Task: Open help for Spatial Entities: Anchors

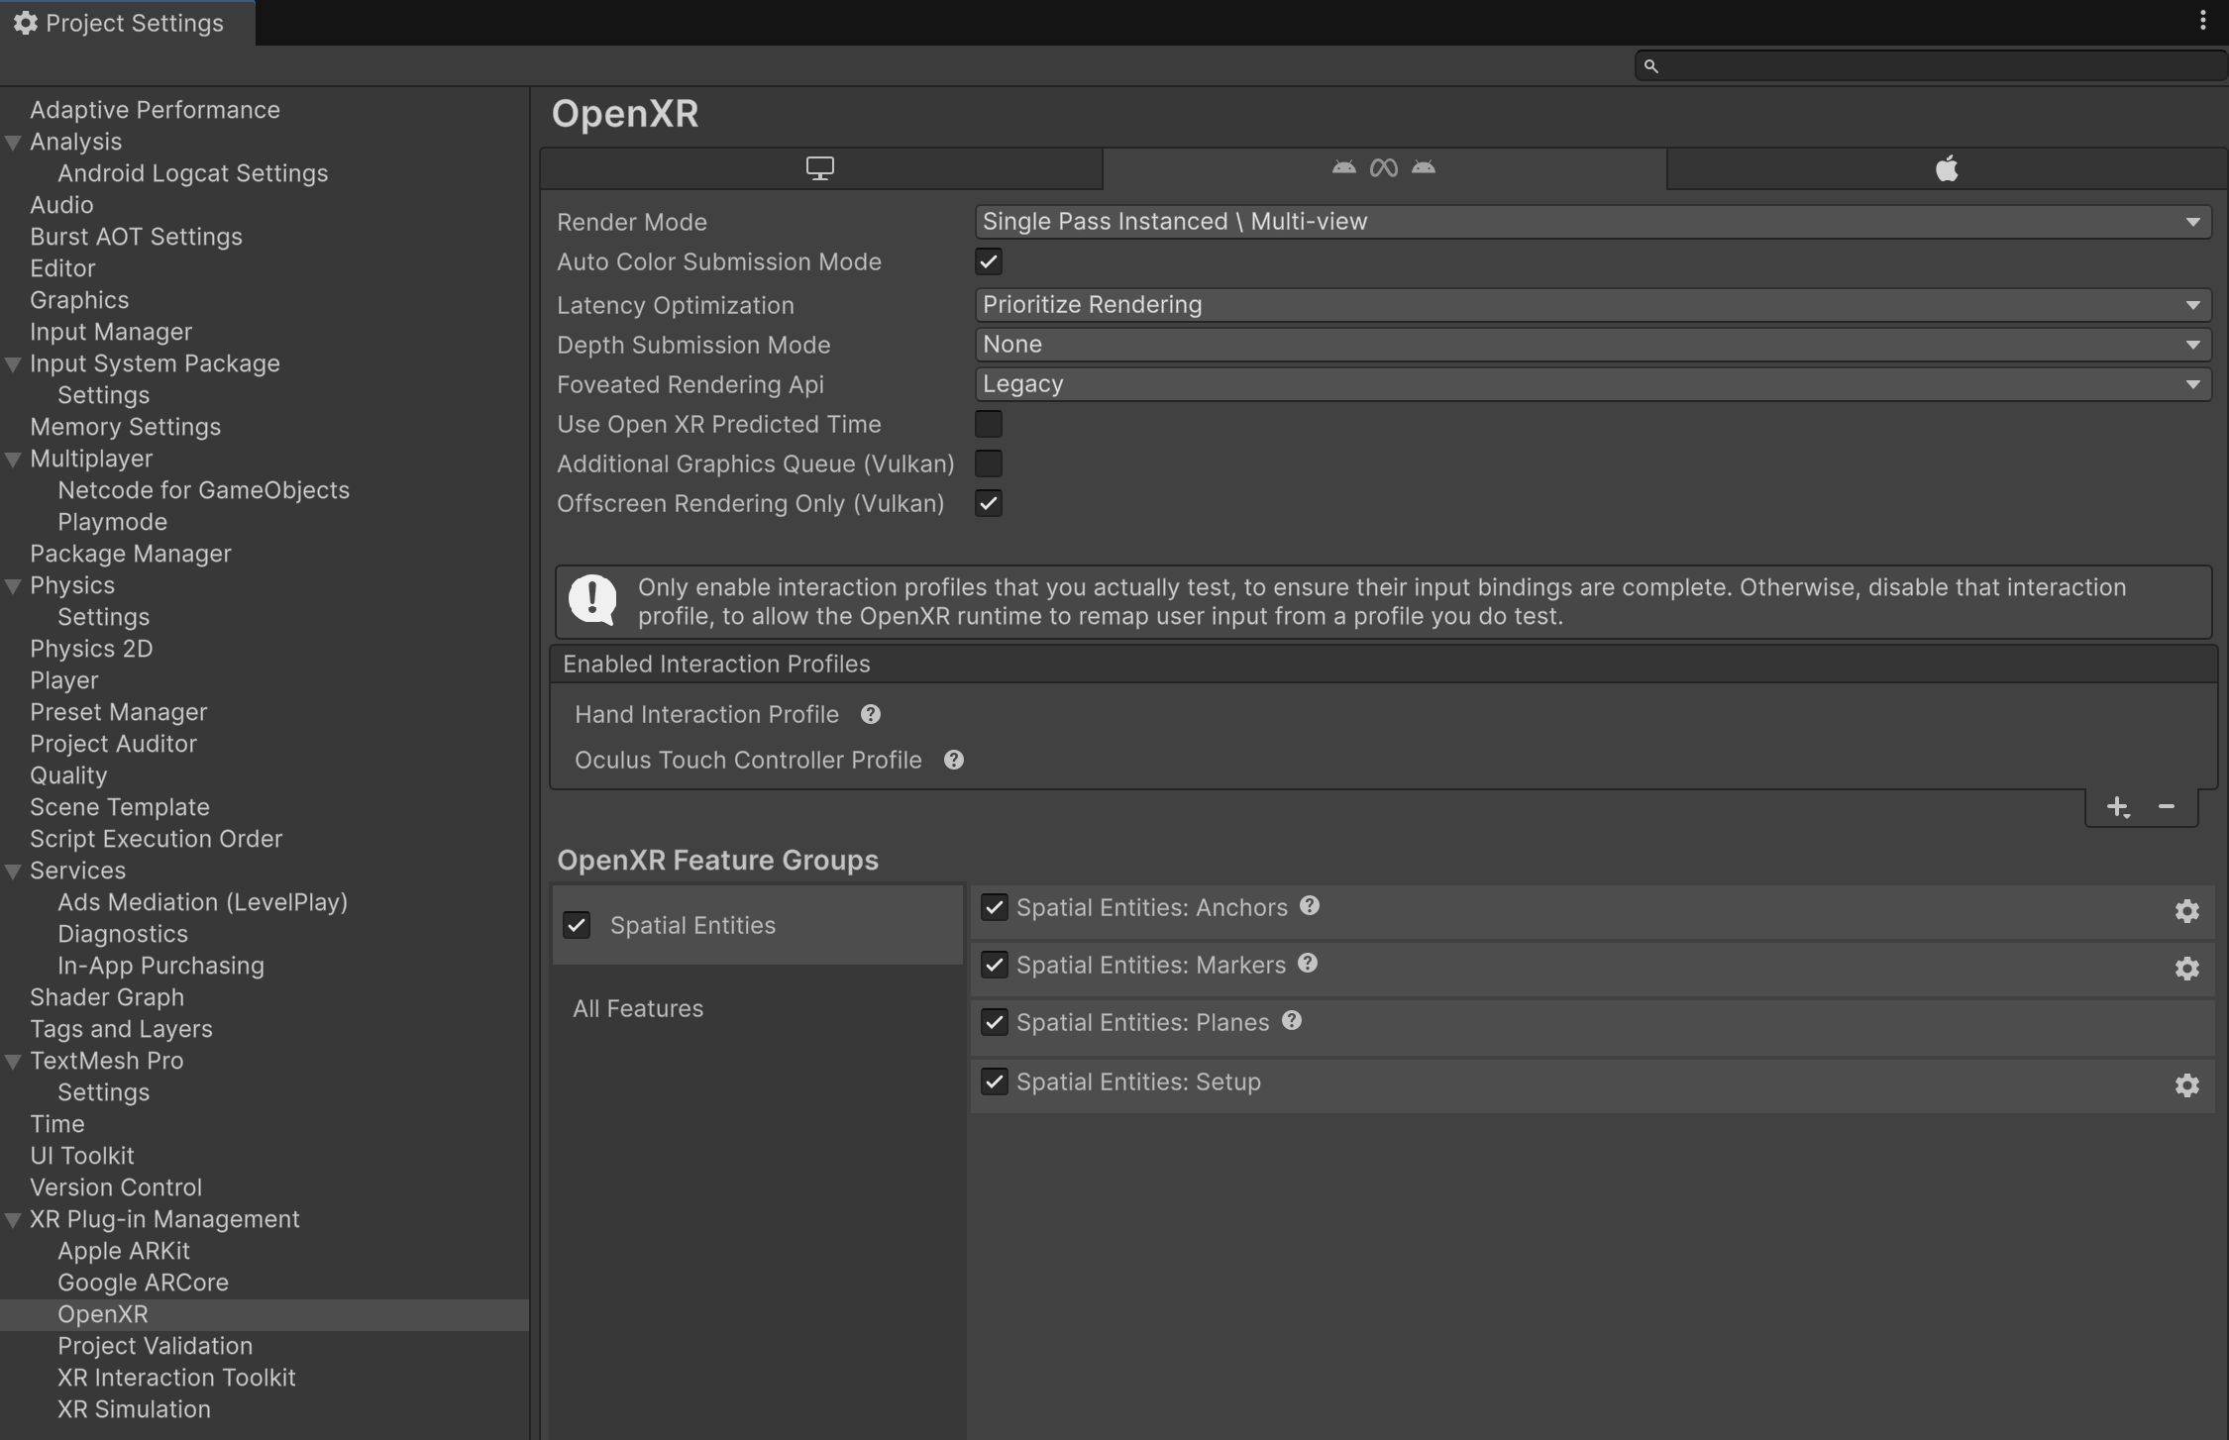Action: [x=1310, y=906]
